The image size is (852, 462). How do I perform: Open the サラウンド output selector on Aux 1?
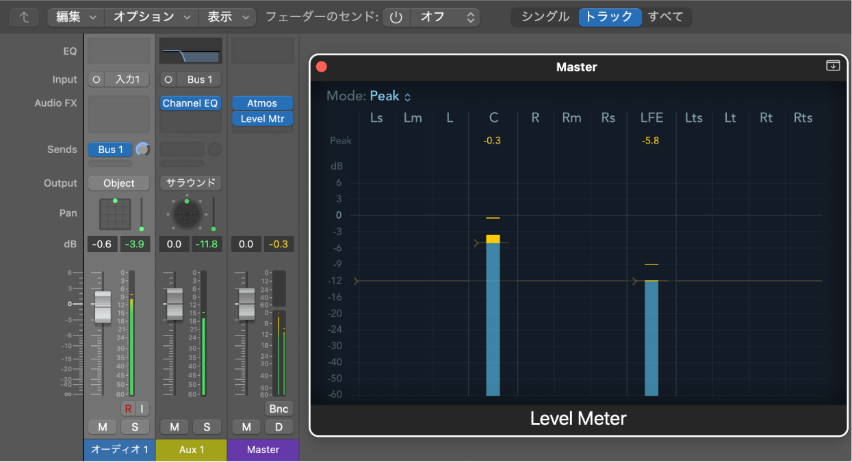[x=190, y=182]
